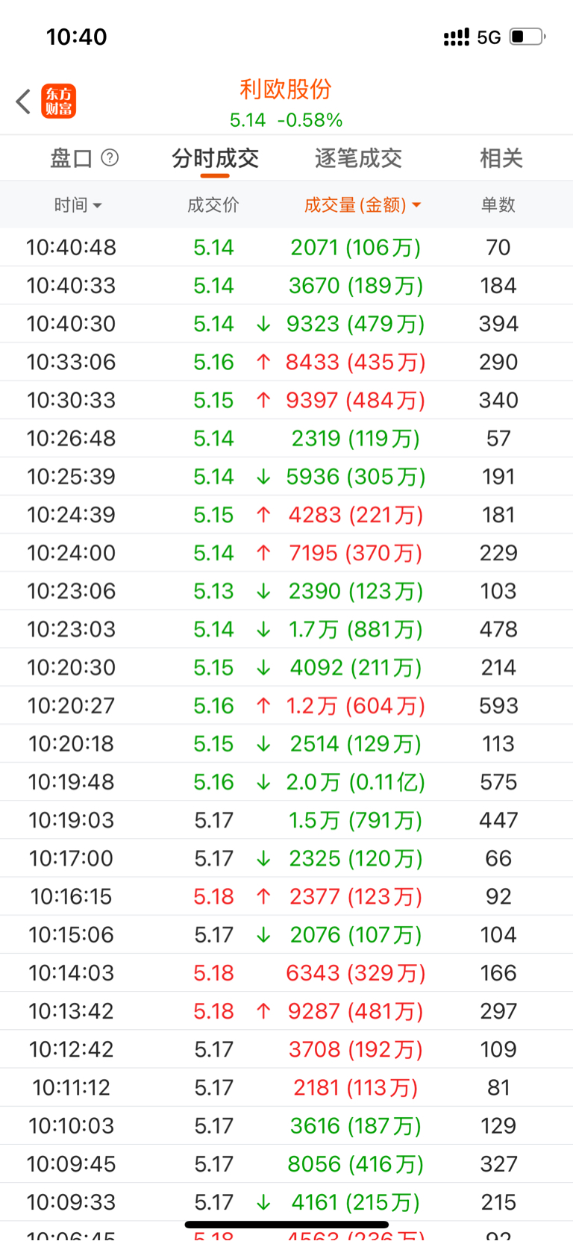Open the 相关 tab
The width and height of the screenshot is (573, 1241).
pos(501,158)
